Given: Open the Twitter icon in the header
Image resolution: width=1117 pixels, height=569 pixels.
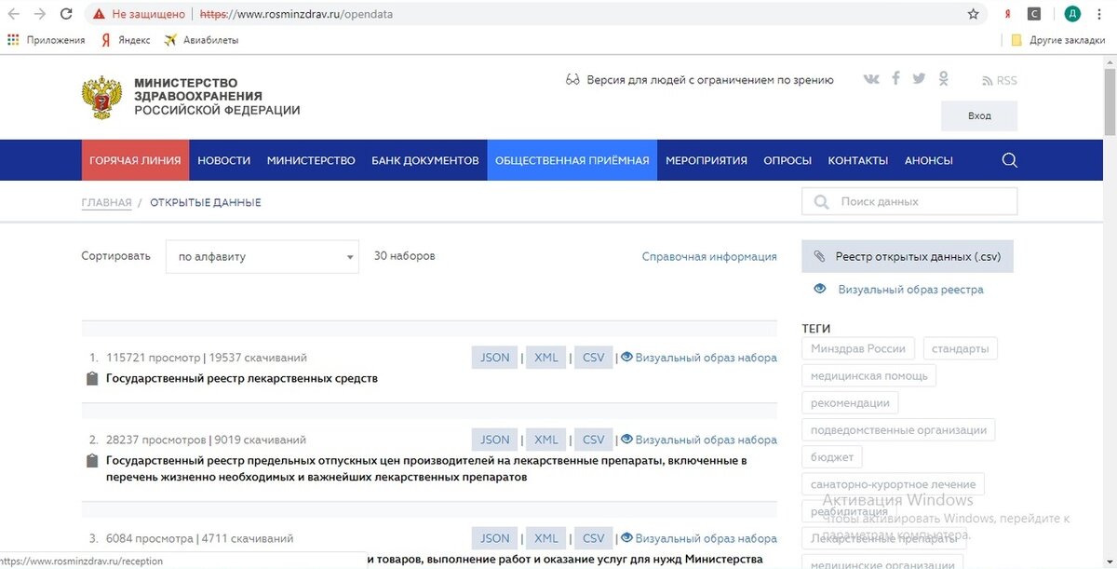Looking at the screenshot, I should [919, 78].
